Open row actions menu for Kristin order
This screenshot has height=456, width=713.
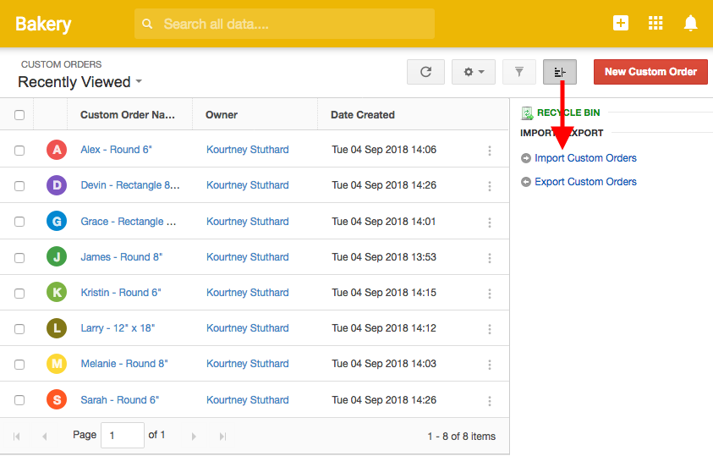490,294
